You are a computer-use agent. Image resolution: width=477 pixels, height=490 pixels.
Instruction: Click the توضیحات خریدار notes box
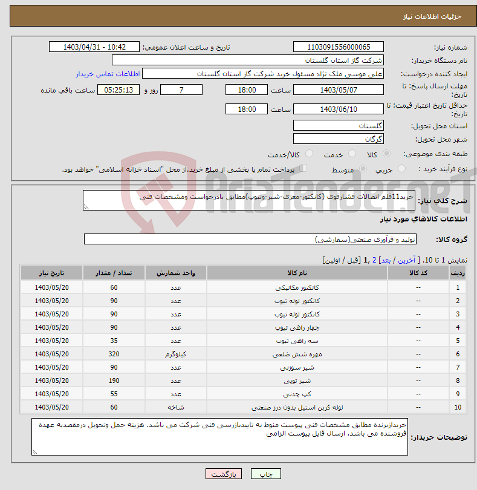219,437
